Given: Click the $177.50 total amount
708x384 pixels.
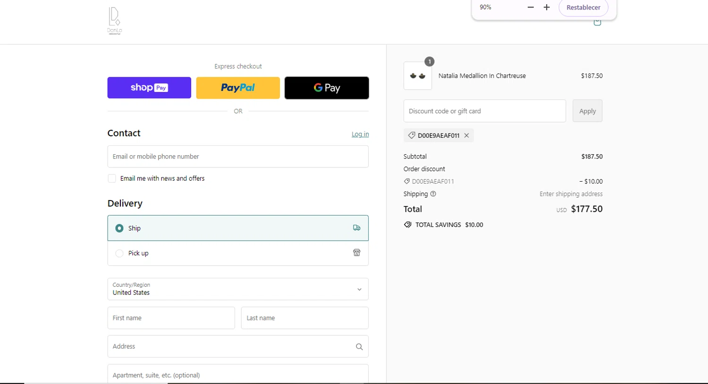Looking at the screenshot, I should (x=587, y=209).
